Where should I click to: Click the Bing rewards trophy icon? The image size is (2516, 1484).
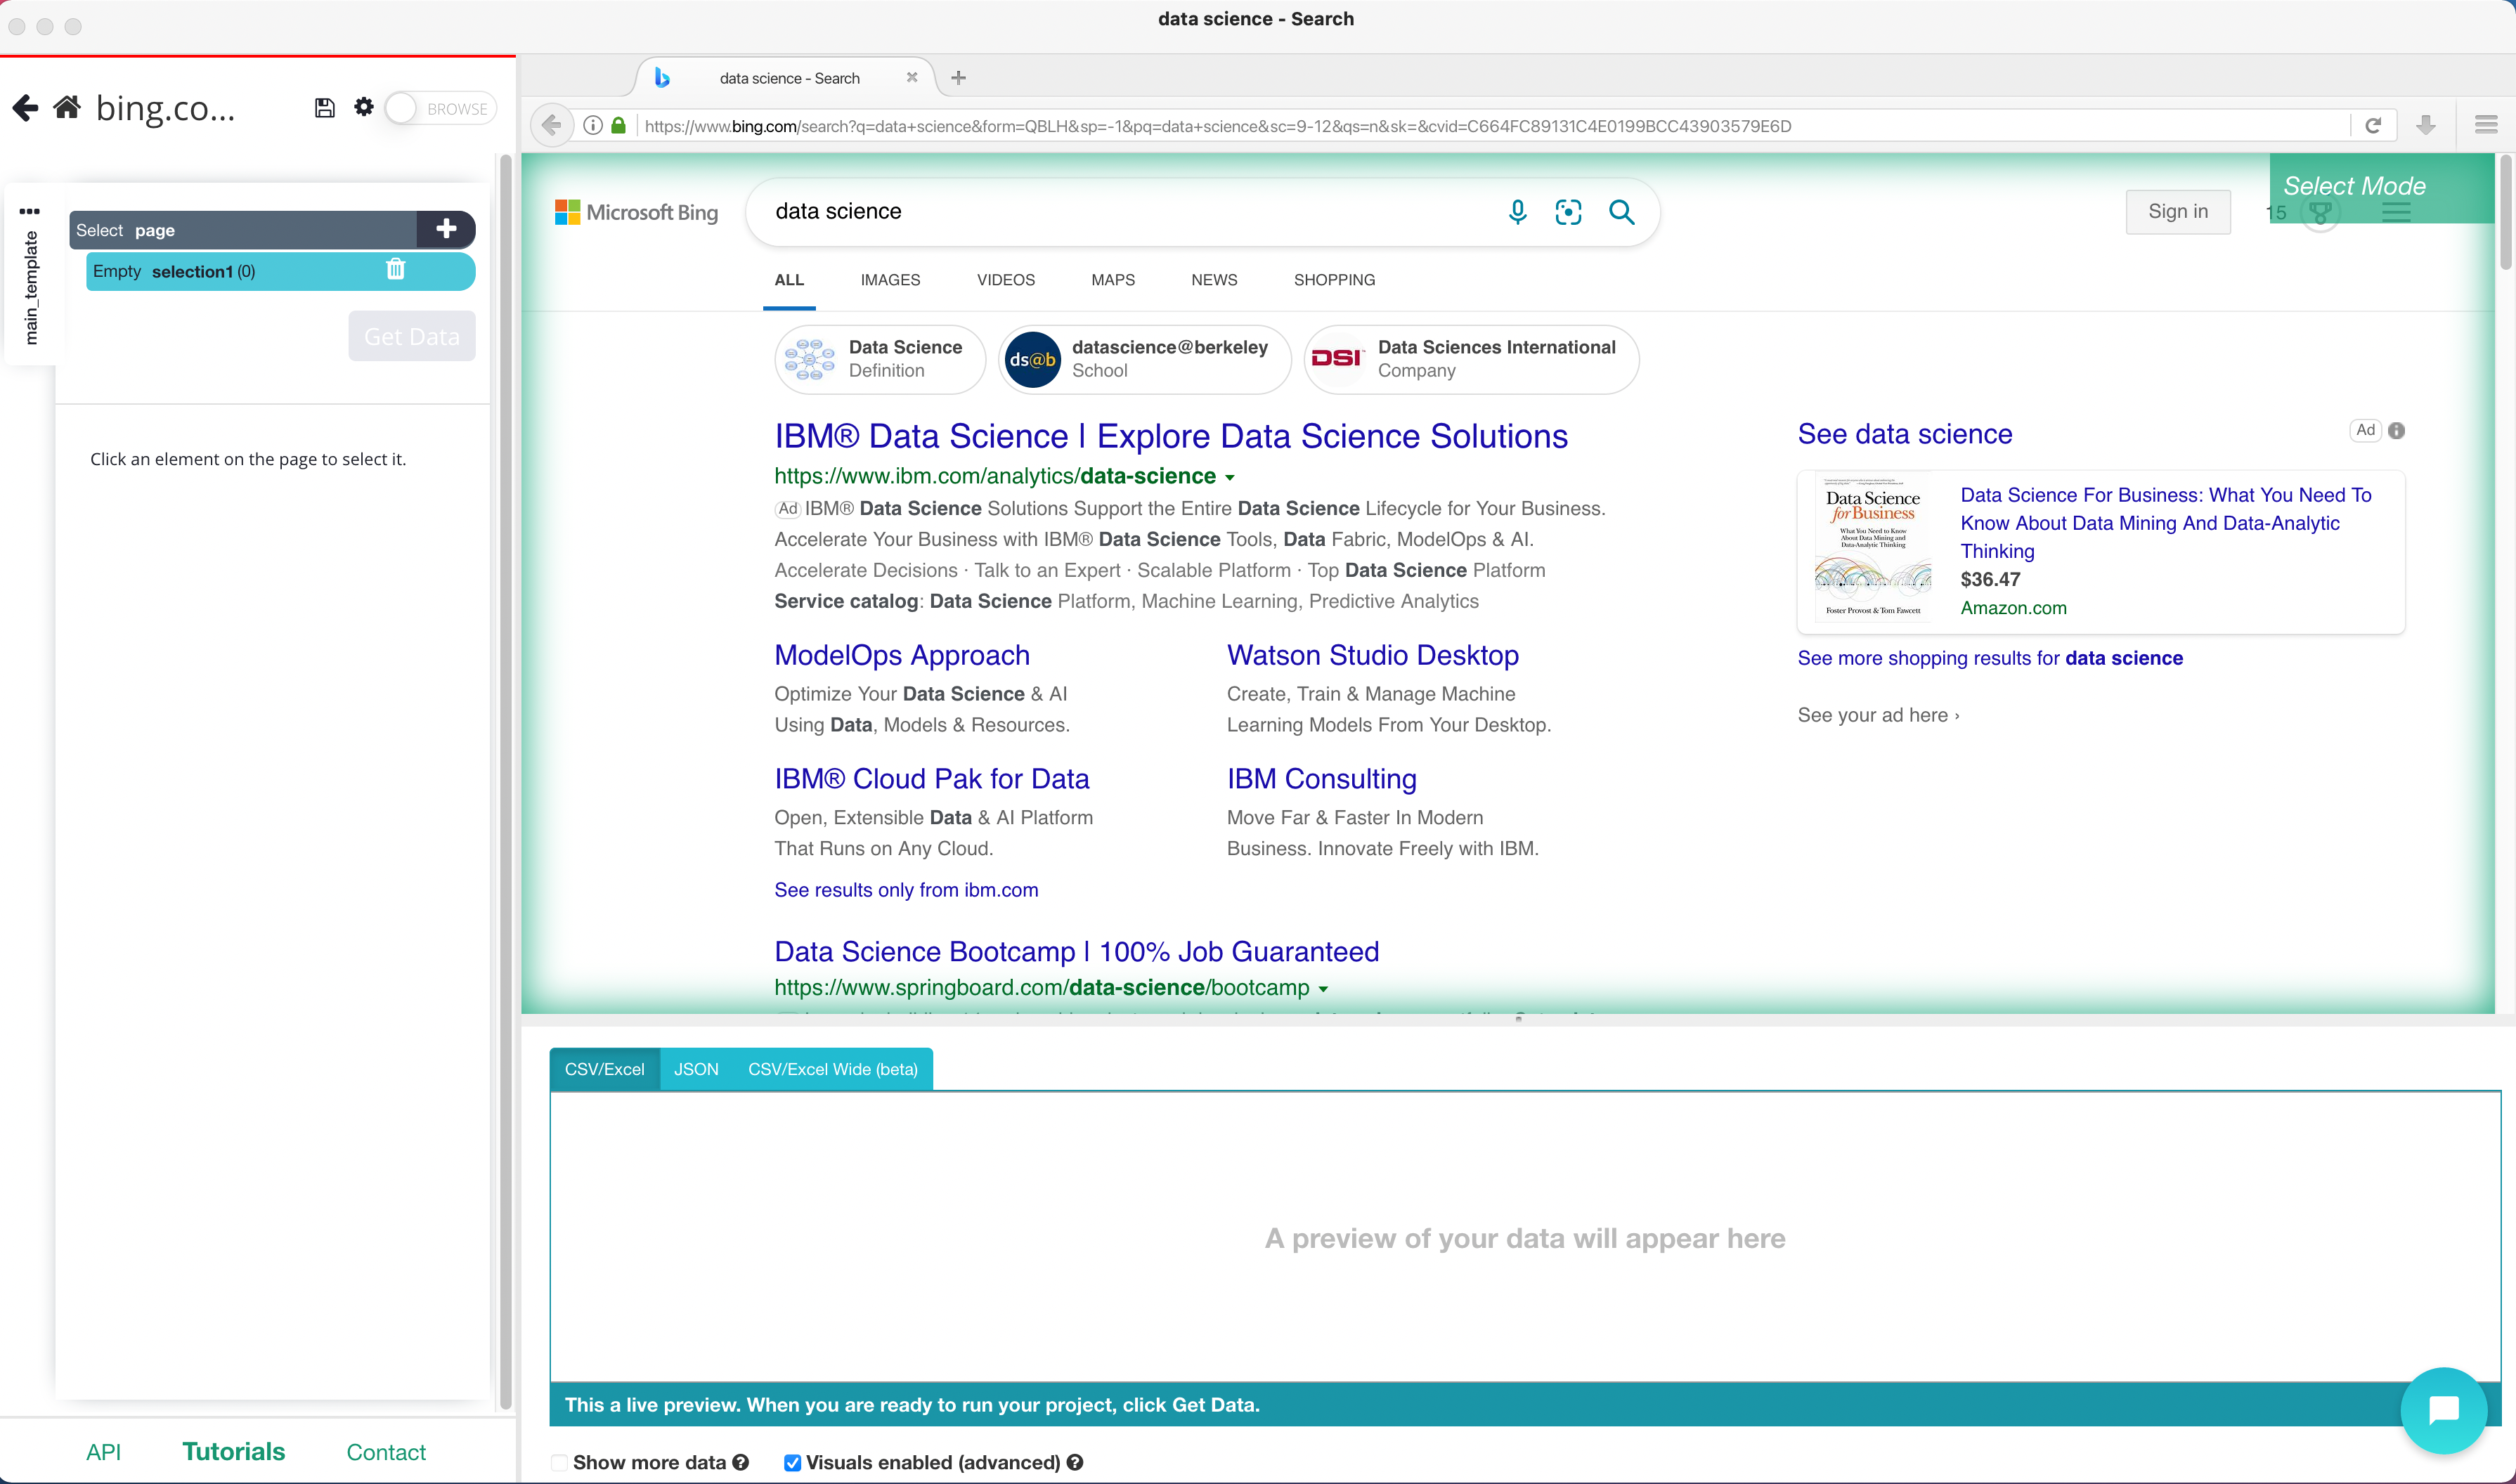tap(2320, 212)
